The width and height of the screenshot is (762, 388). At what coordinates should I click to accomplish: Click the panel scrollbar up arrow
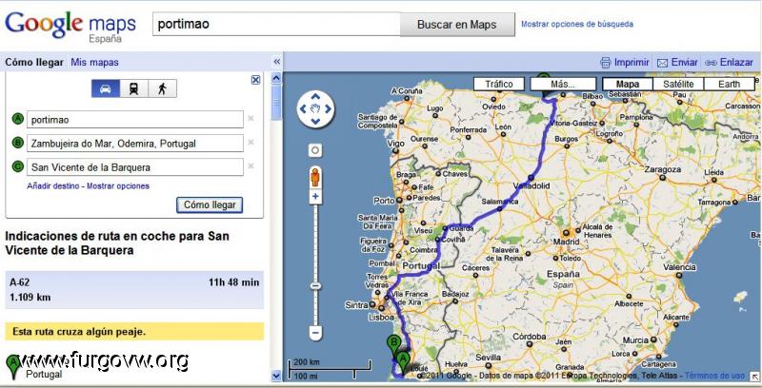[276, 78]
